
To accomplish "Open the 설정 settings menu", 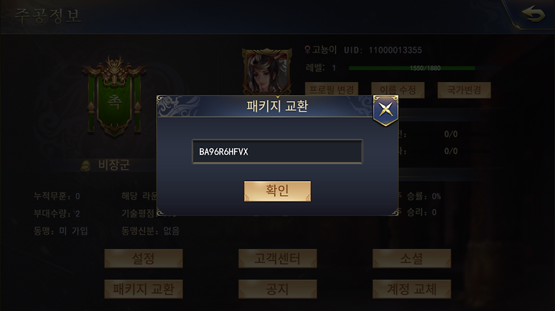I will coord(144,259).
